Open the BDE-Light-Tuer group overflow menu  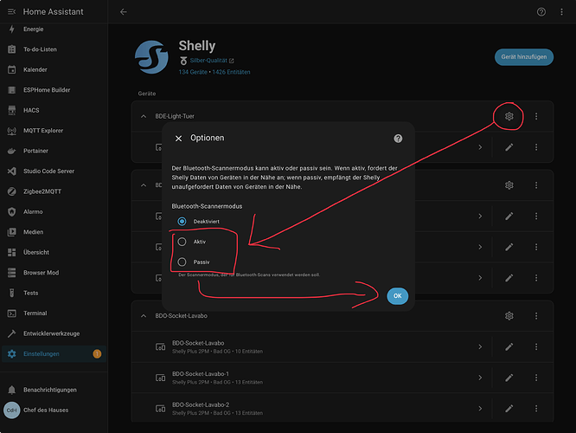coord(536,116)
